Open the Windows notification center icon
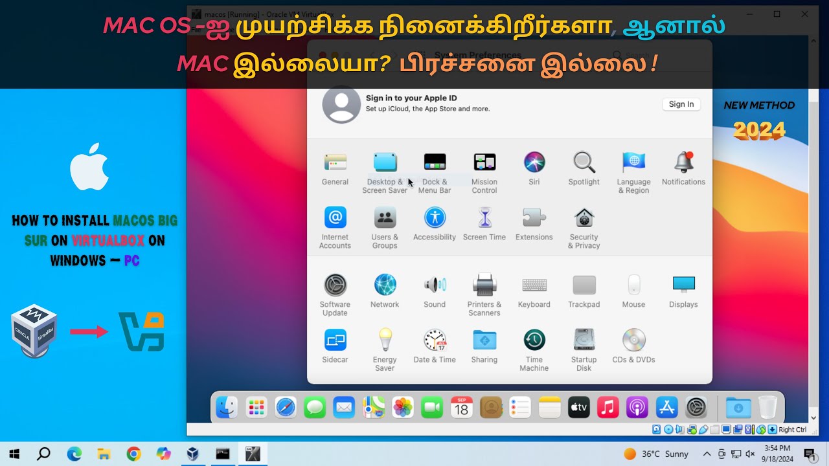The width and height of the screenshot is (829, 466). pos(810,454)
